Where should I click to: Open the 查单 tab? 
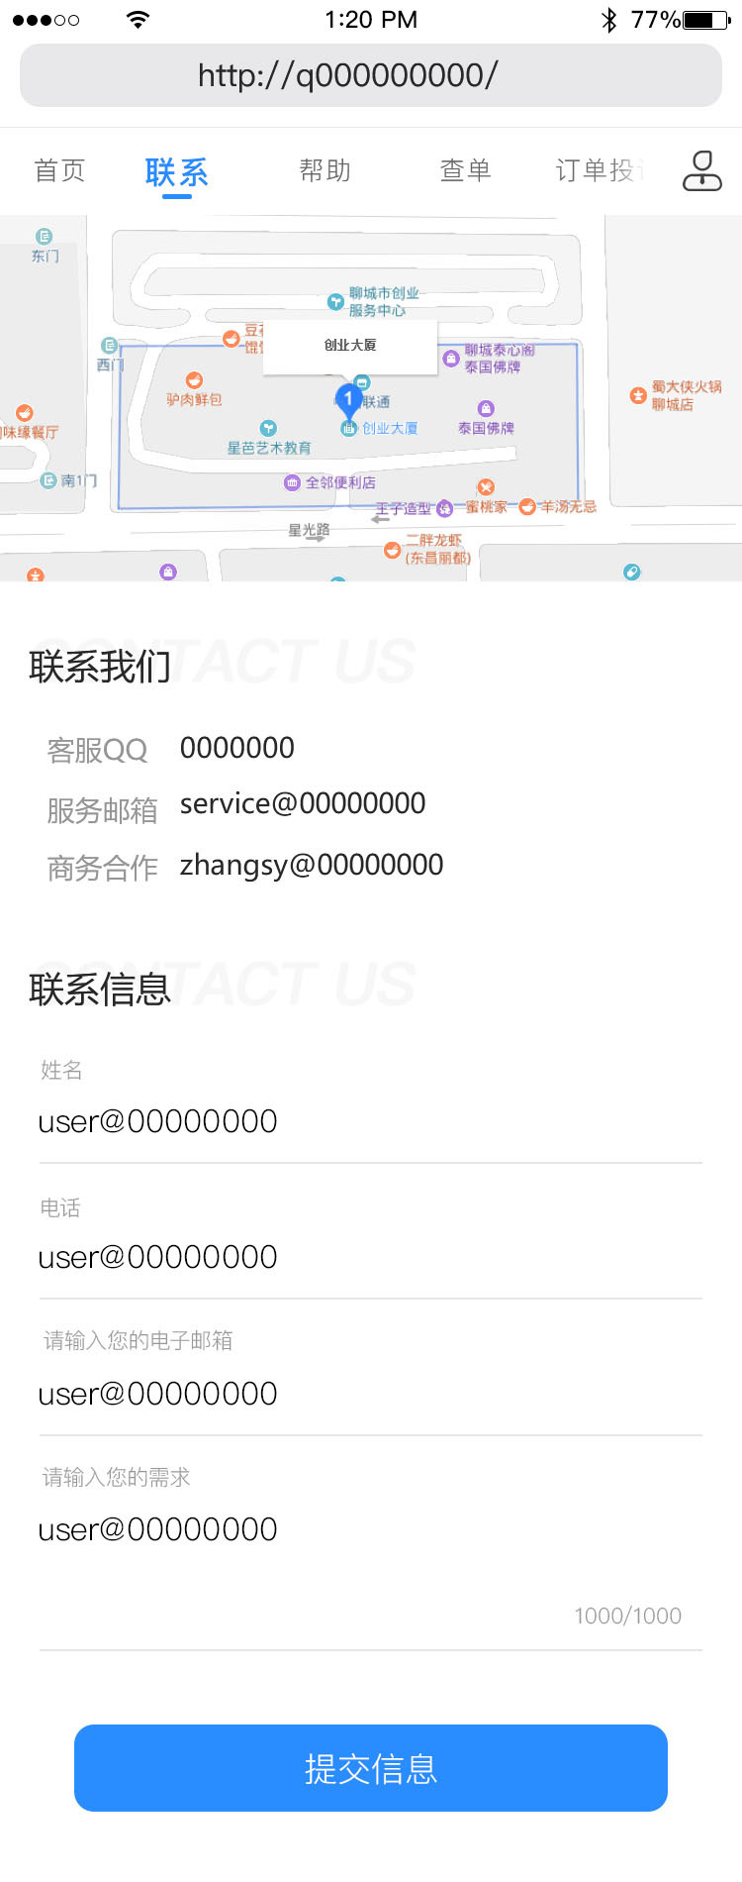click(x=465, y=170)
